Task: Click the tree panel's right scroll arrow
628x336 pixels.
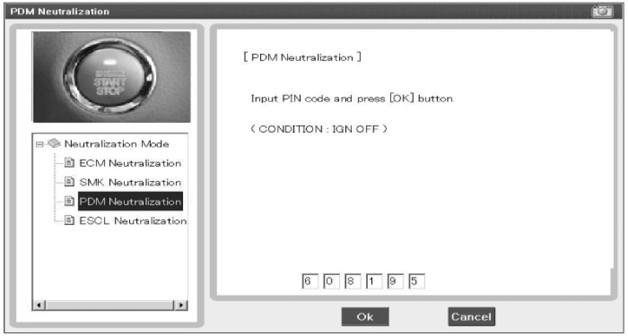Action: (x=181, y=305)
